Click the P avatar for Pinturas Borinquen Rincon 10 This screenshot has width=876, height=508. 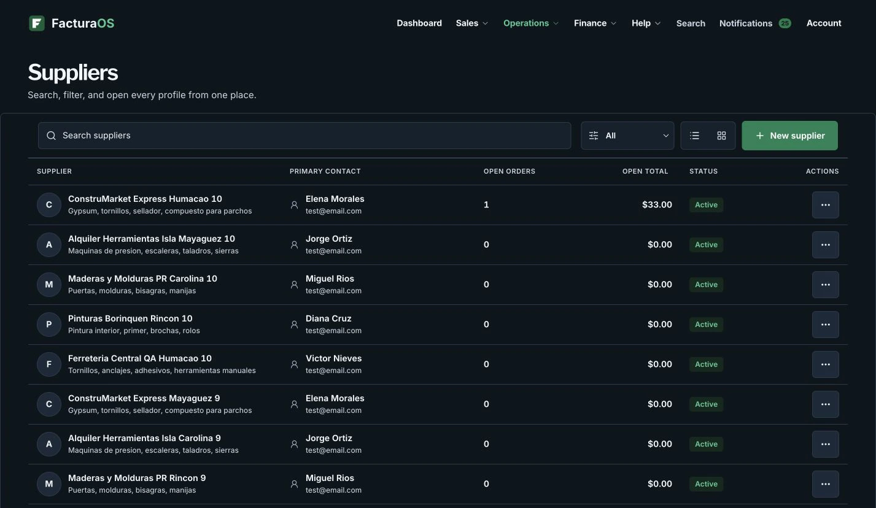pyautogui.click(x=49, y=325)
